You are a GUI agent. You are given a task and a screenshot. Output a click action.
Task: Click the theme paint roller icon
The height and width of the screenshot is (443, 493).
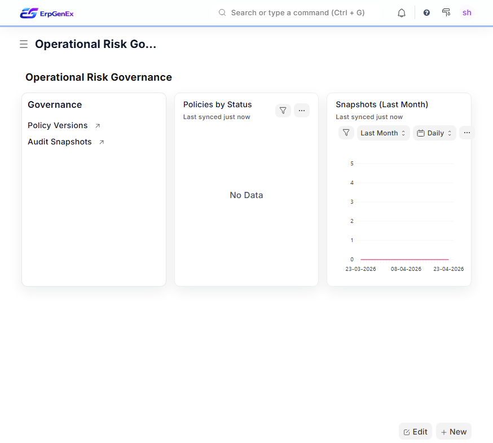[446, 12]
